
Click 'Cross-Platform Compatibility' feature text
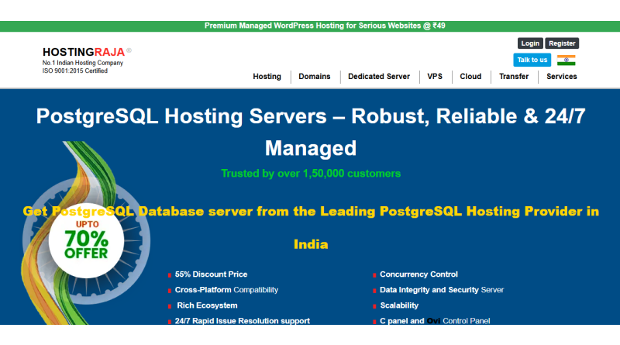click(226, 290)
